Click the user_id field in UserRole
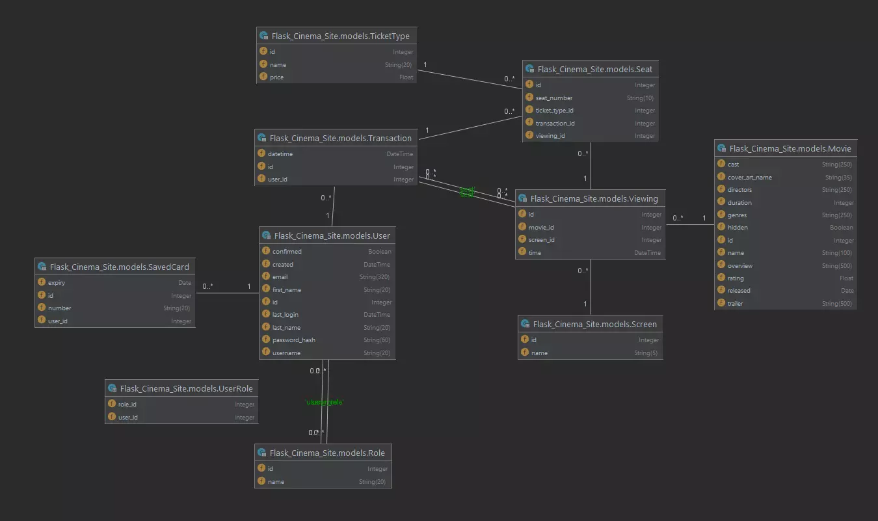 tap(181, 417)
